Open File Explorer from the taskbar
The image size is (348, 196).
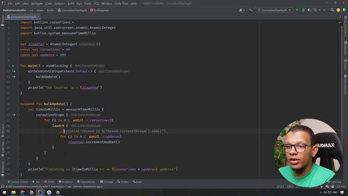tap(14, 192)
